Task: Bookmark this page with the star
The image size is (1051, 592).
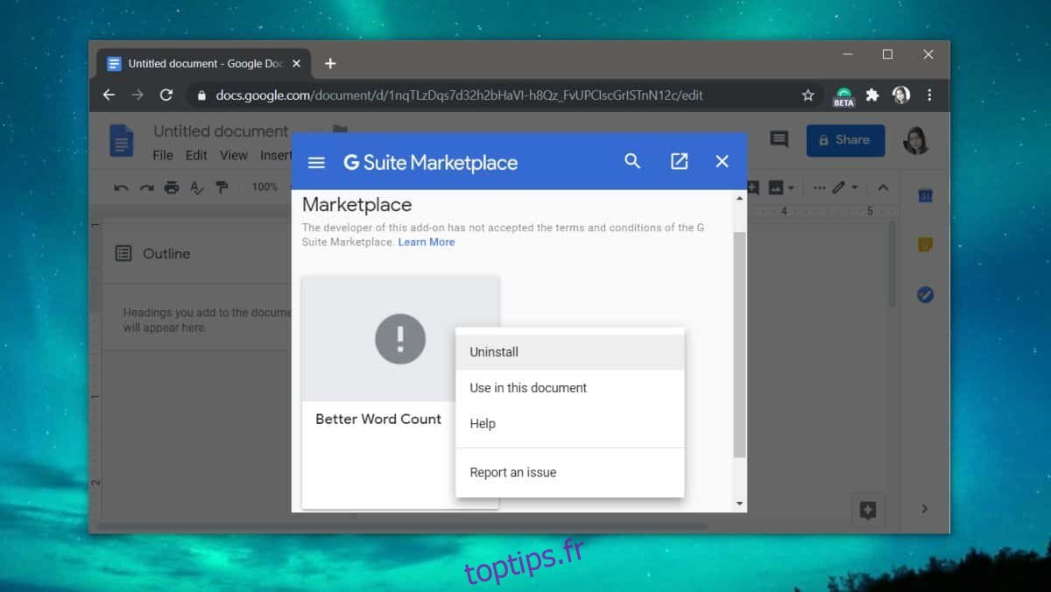Action: point(808,95)
